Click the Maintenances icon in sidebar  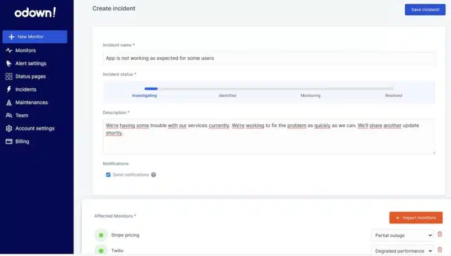coord(9,102)
